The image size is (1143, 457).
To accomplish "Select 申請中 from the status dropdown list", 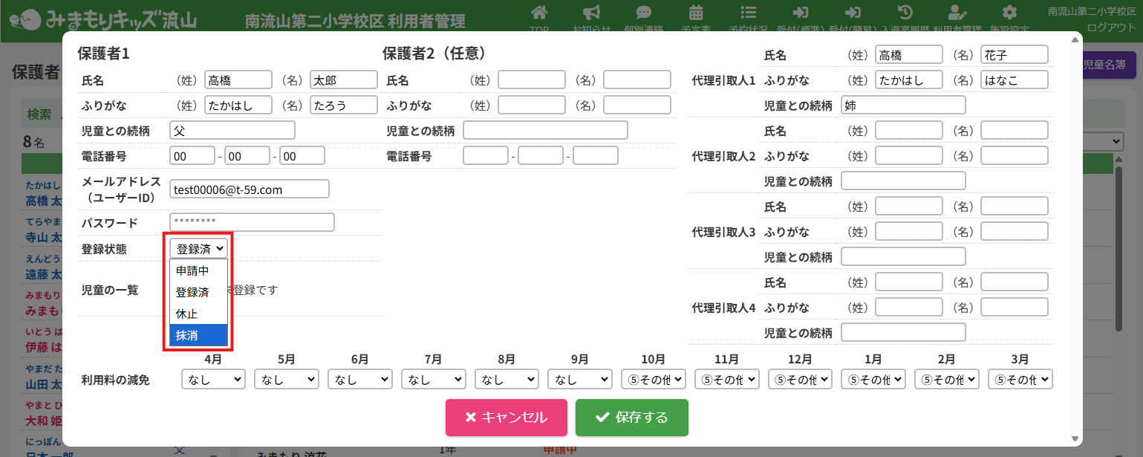I will (198, 270).
